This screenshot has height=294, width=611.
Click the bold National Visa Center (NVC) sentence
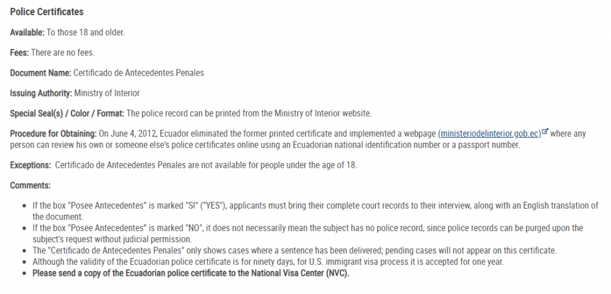[191, 273]
